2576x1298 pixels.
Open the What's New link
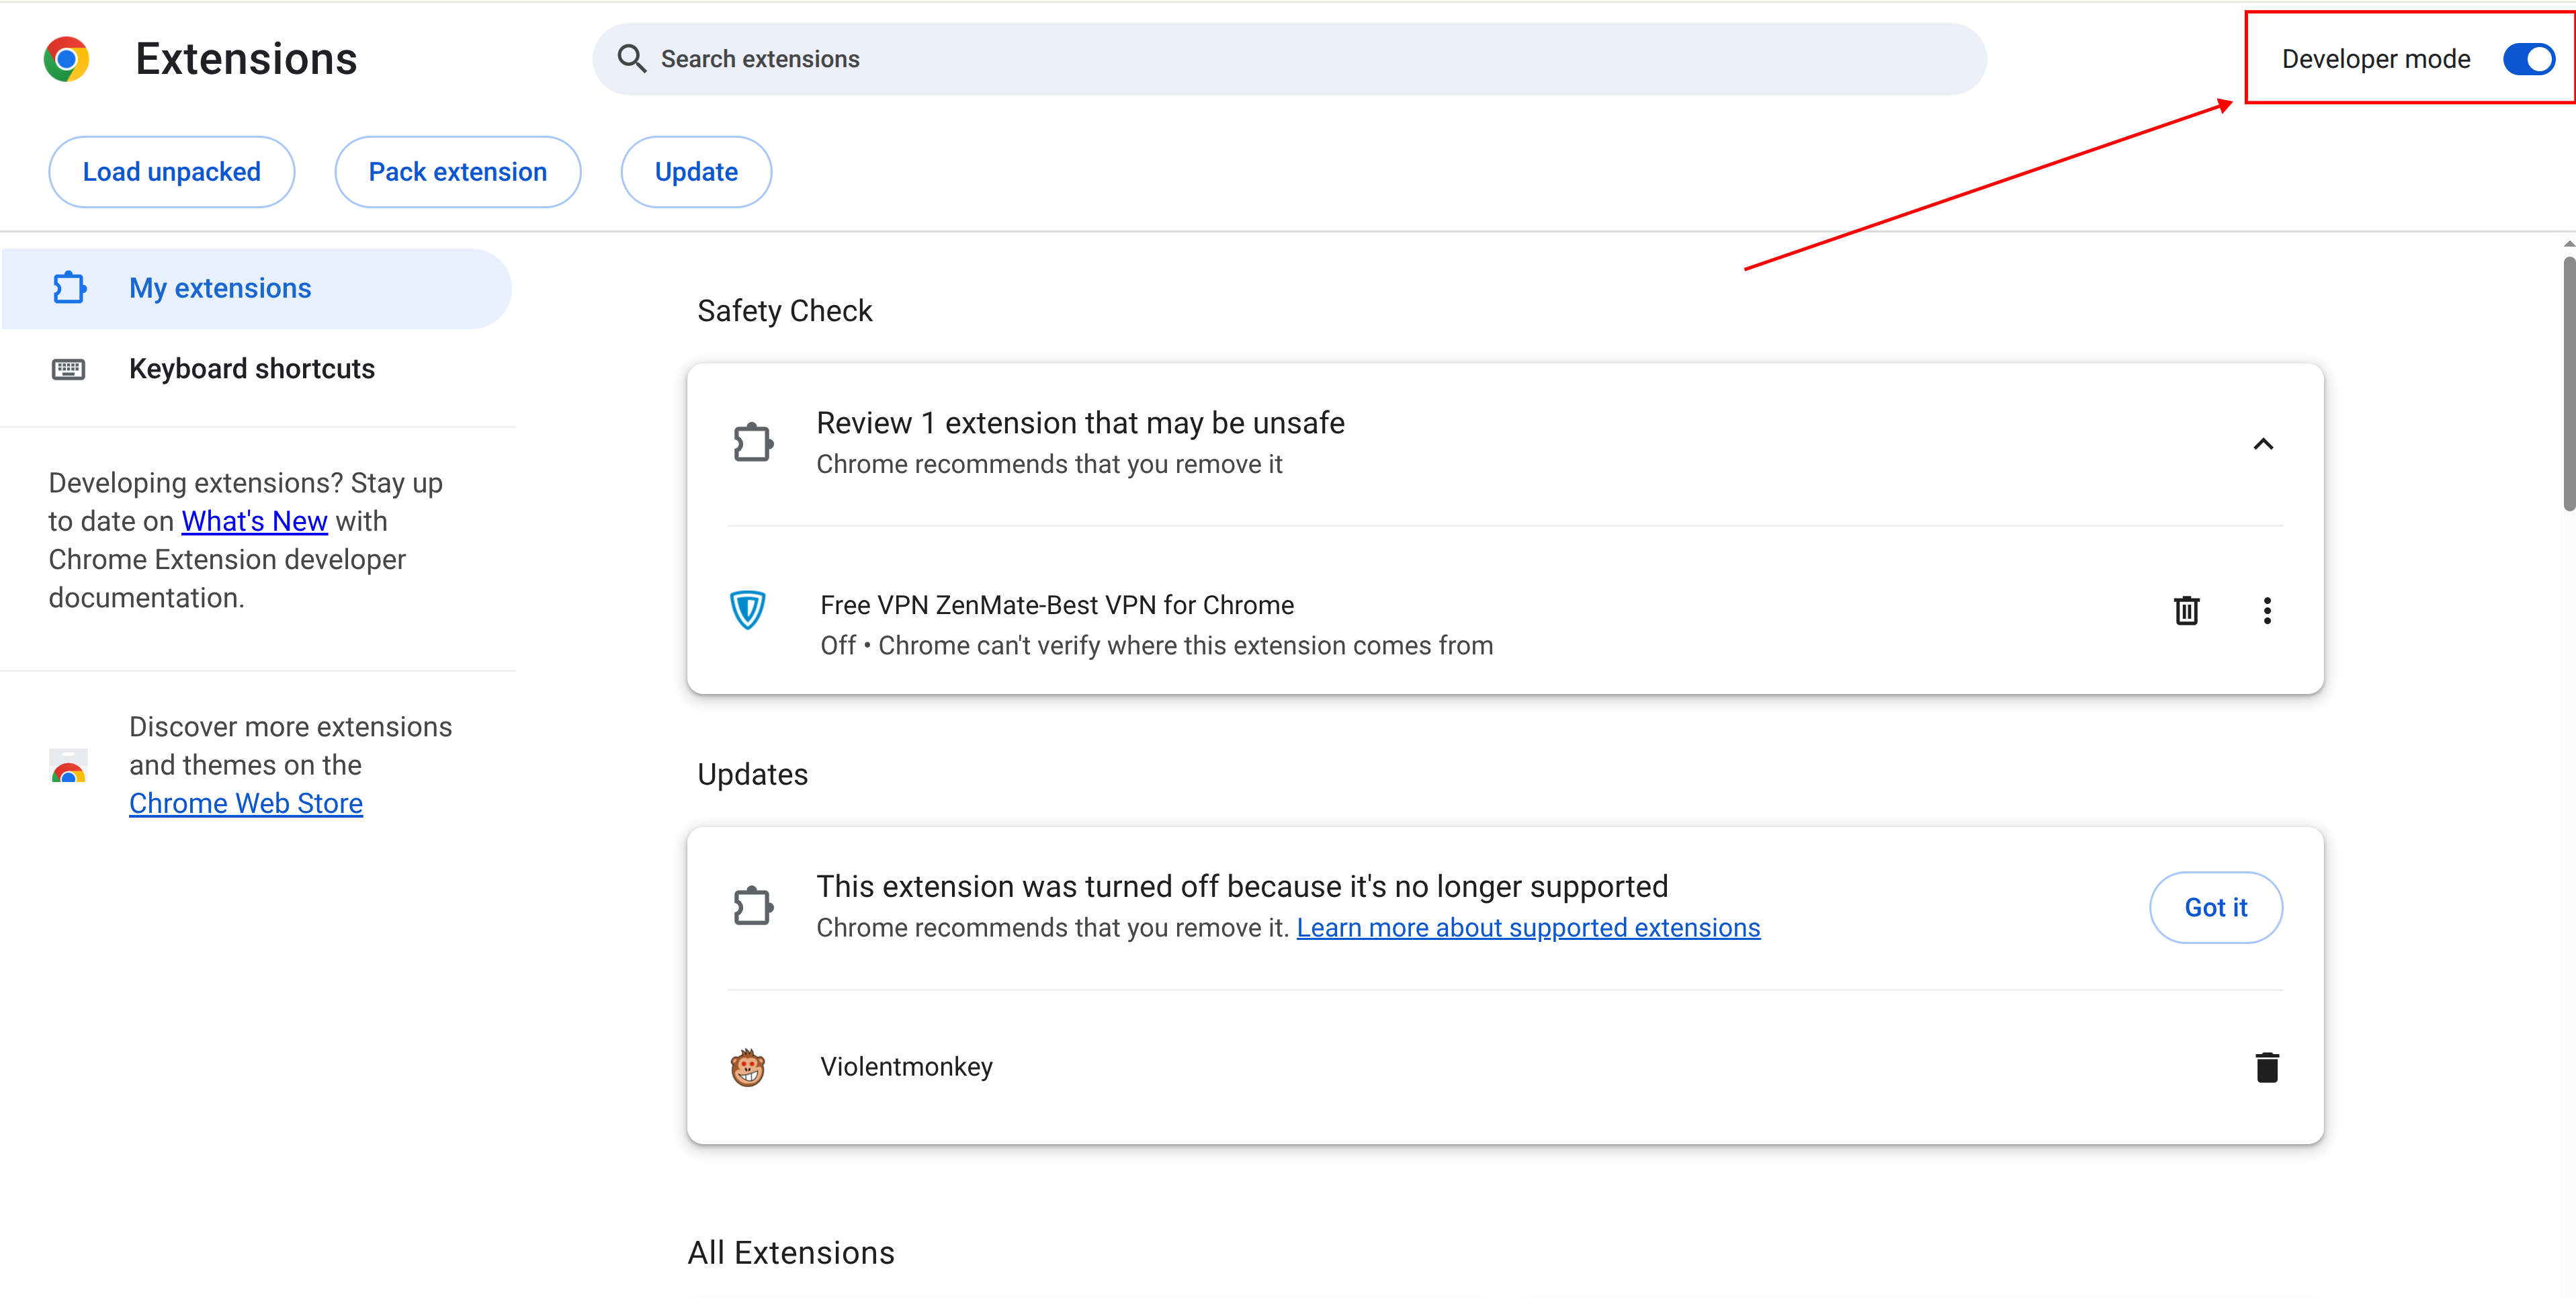coord(254,521)
